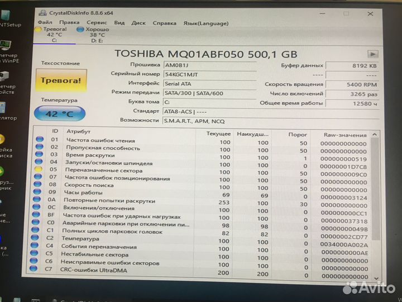Click yellow status dot for attribute 05
The image size is (402, 302).
point(39,169)
